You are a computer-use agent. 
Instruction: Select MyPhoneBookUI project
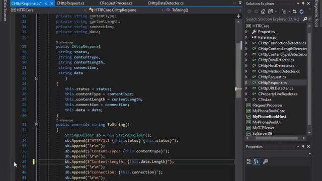coord(266,122)
